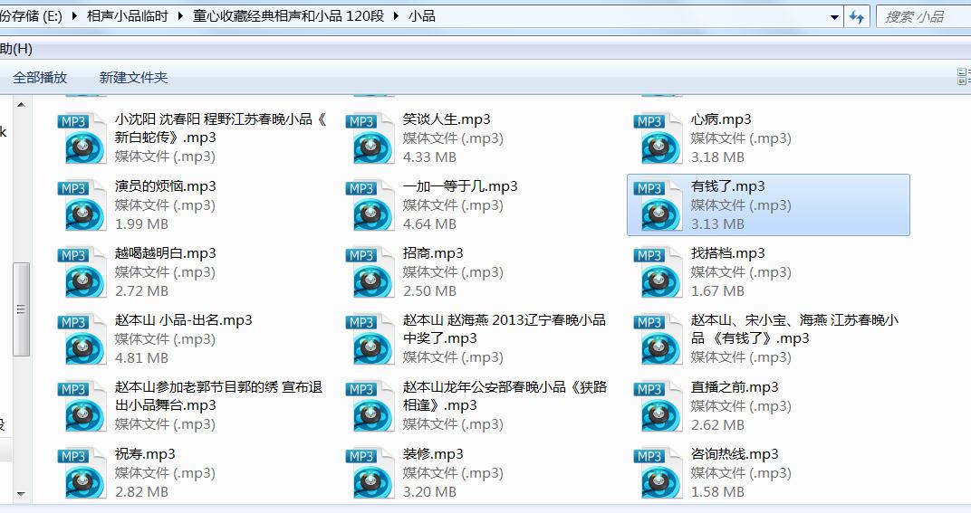Viewport: 971px width, 513px height.
Task: Select file name 有钱了.mp3
Action: click(x=727, y=186)
